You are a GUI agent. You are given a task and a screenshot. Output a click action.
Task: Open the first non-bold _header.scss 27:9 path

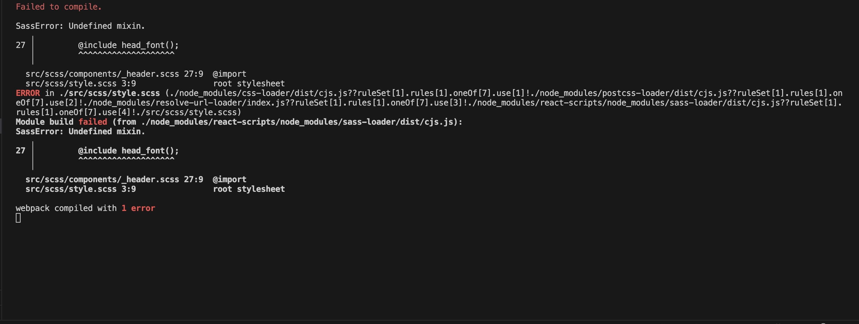(x=114, y=74)
